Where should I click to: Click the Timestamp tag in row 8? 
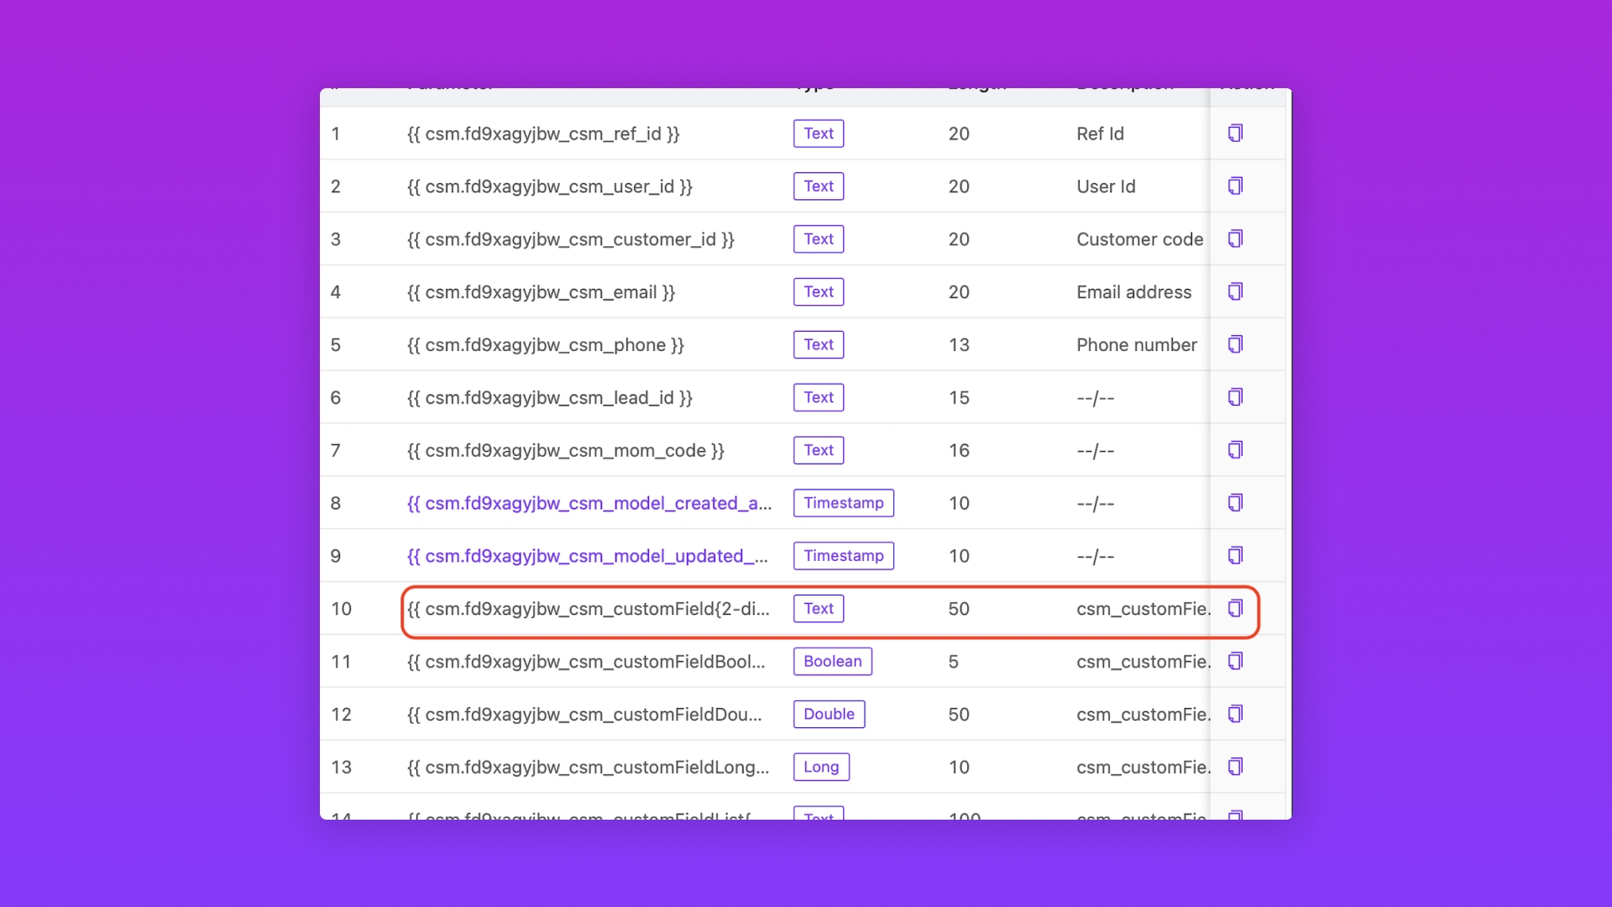pyautogui.click(x=843, y=503)
